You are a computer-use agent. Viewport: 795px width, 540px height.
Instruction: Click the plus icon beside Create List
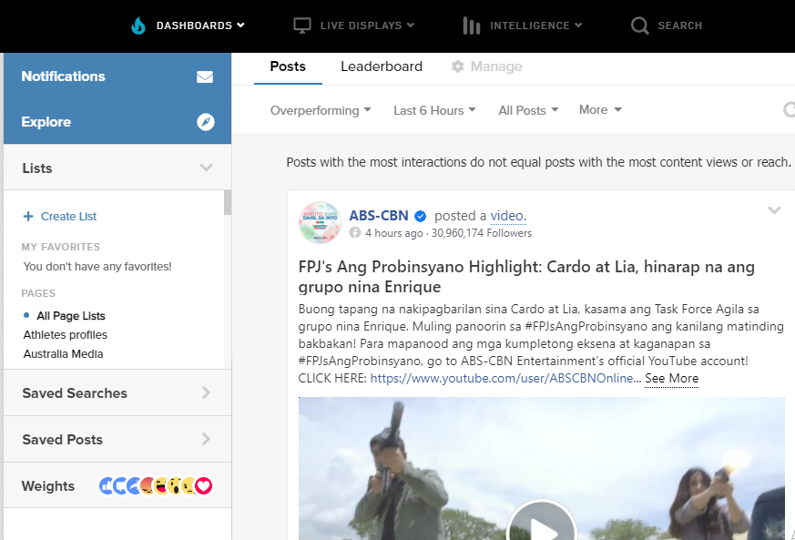(x=28, y=217)
